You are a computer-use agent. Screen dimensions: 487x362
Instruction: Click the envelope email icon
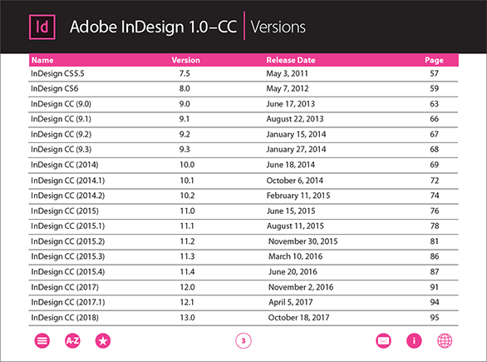tap(384, 341)
